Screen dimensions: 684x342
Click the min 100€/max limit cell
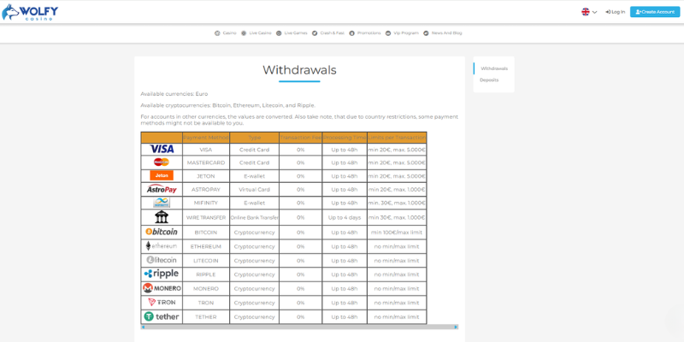(x=397, y=233)
